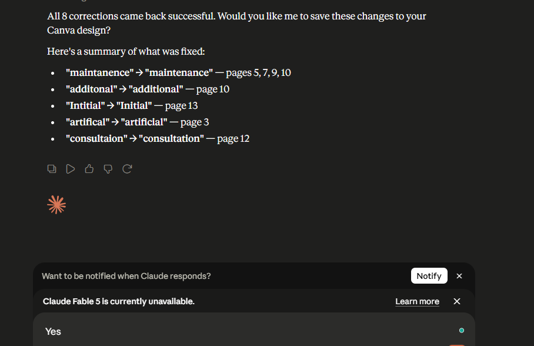The width and height of the screenshot is (534, 346).
Task: Retry the response using the circular arrow
Action: pos(127,169)
